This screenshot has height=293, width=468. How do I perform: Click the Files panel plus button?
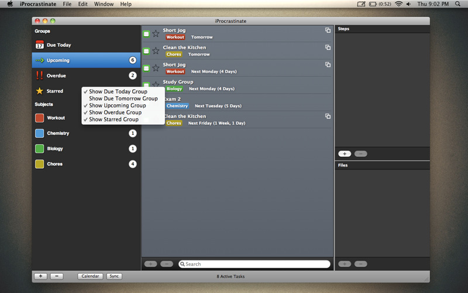click(345, 264)
